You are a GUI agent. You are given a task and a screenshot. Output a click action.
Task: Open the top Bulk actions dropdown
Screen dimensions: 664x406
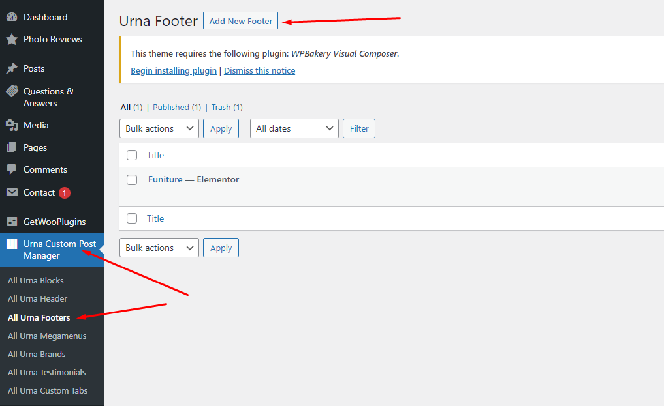point(159,128)
